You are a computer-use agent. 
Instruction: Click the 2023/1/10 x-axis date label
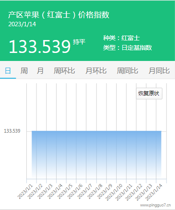pos(114,192)
